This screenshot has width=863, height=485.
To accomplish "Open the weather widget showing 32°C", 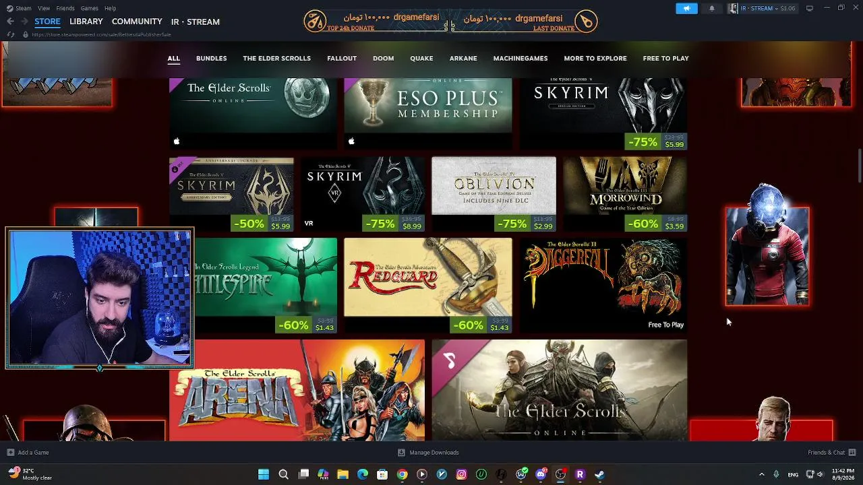I will (x=29, y=474).
